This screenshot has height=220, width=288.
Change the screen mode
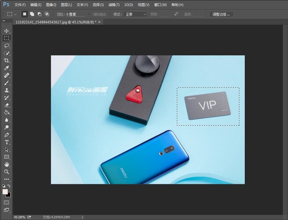click(7, 210)
